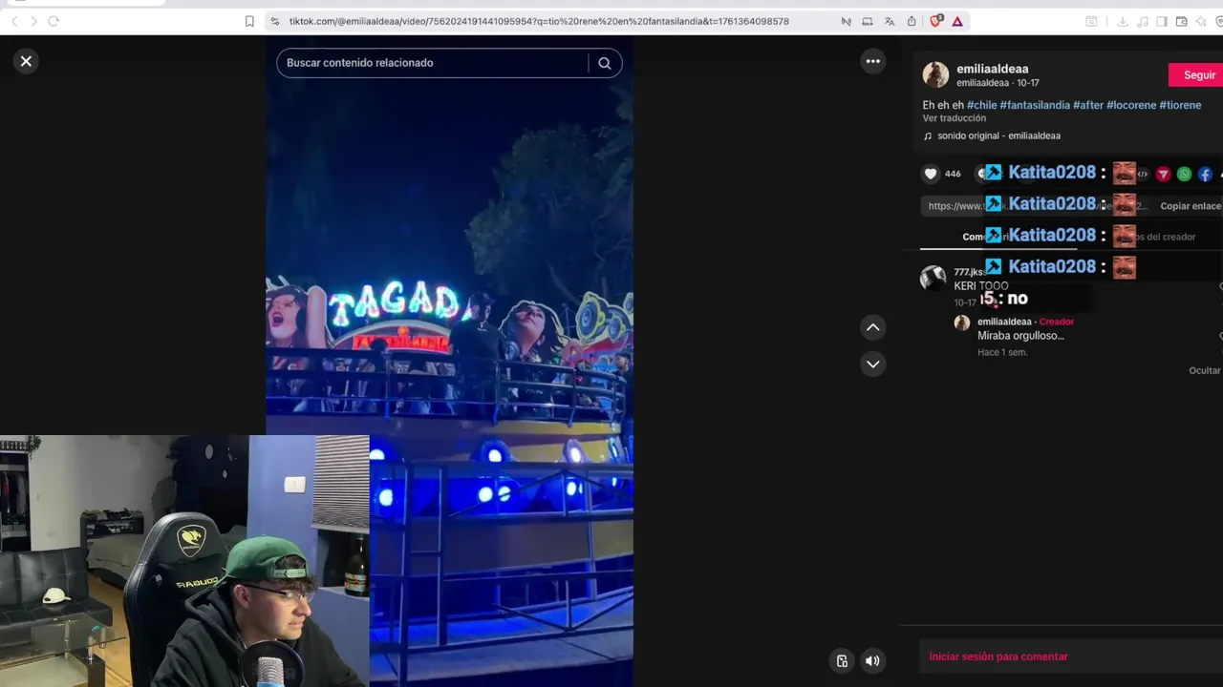Open the emiliaaldeaa username in the header

pos(992,69)
